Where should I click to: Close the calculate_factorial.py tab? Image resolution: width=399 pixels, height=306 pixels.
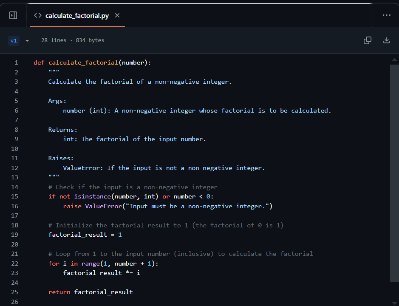pos(117,16)
